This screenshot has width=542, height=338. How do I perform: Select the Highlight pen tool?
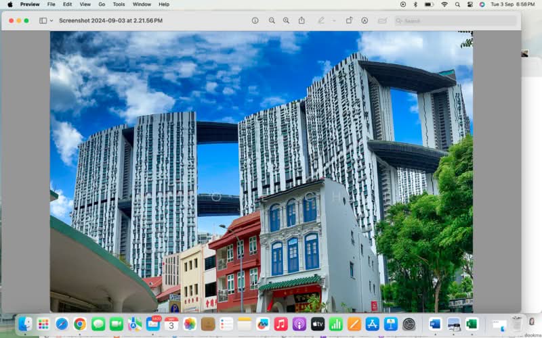pos(321,21)
